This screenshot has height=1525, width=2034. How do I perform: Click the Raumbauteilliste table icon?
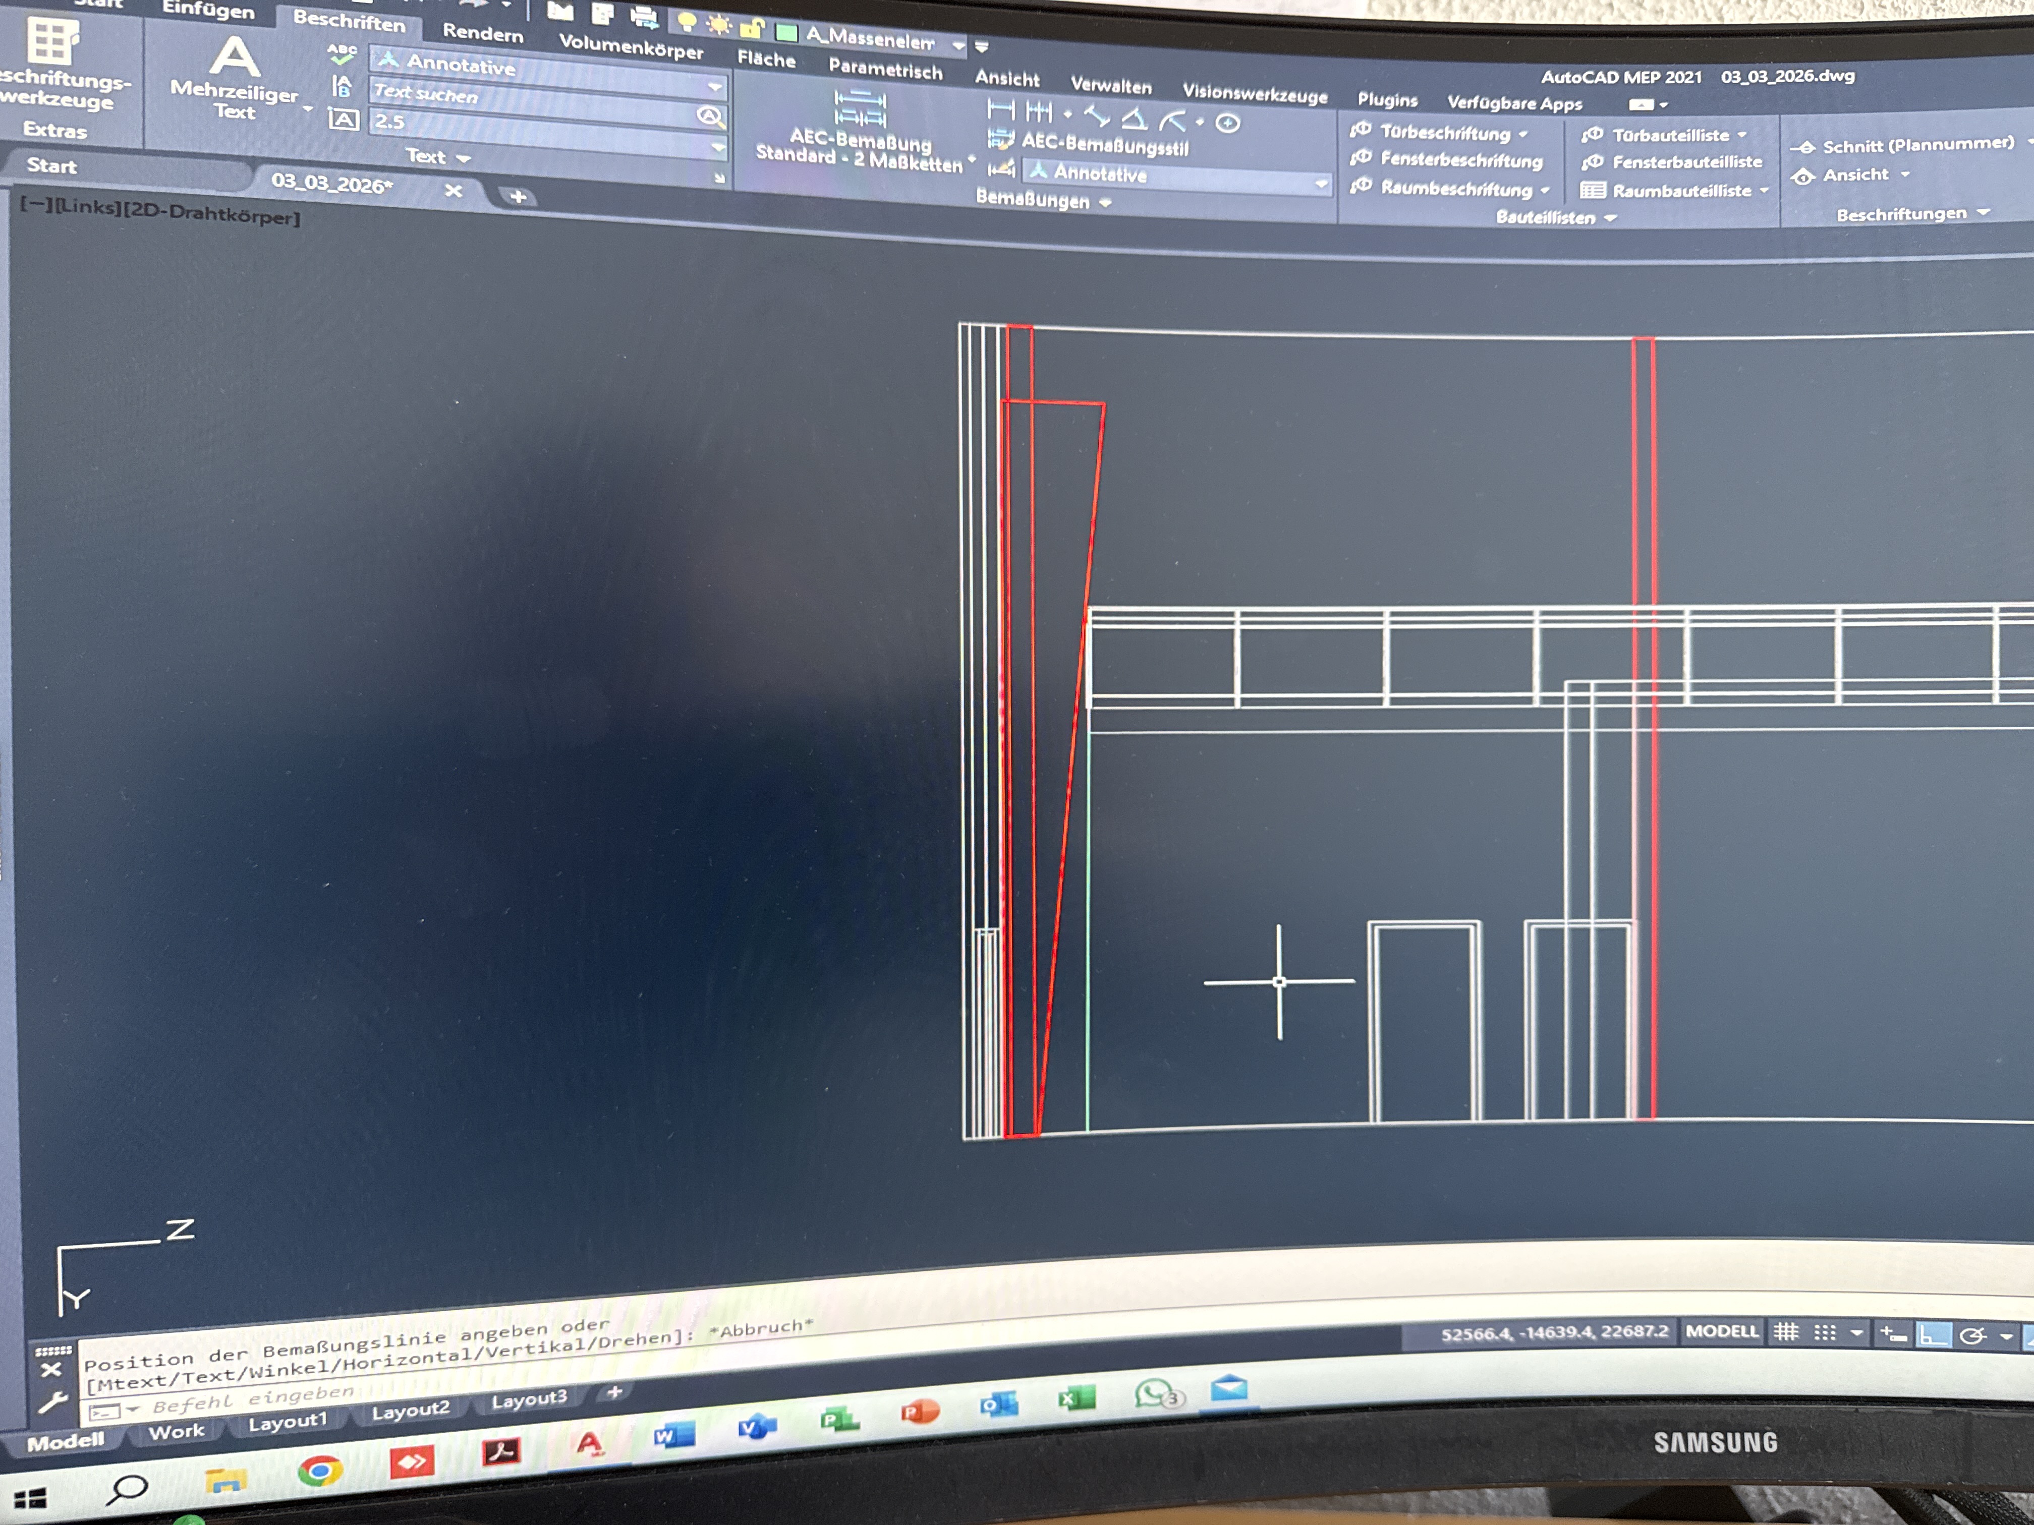1593,190
